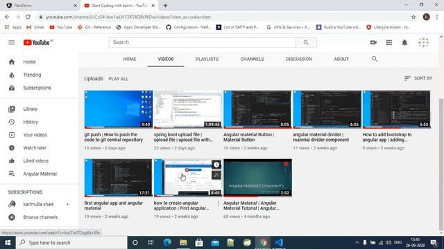This screenshot has height=249, width=444.
Task: Reload the page with the refresh icon
Action: point(28,17)
